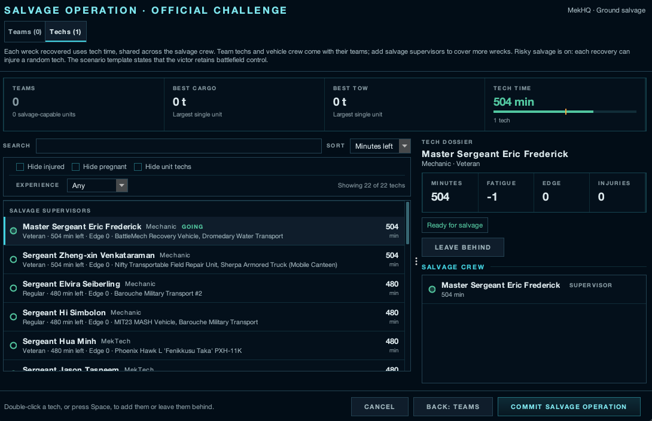The image size is (652, 421).
Task: Click the Ready for salvage status badge
Action: point(455,225)
